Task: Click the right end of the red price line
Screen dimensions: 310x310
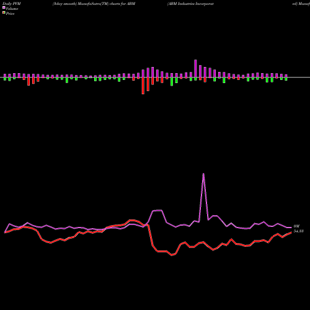Action: (x=291, y=232)
